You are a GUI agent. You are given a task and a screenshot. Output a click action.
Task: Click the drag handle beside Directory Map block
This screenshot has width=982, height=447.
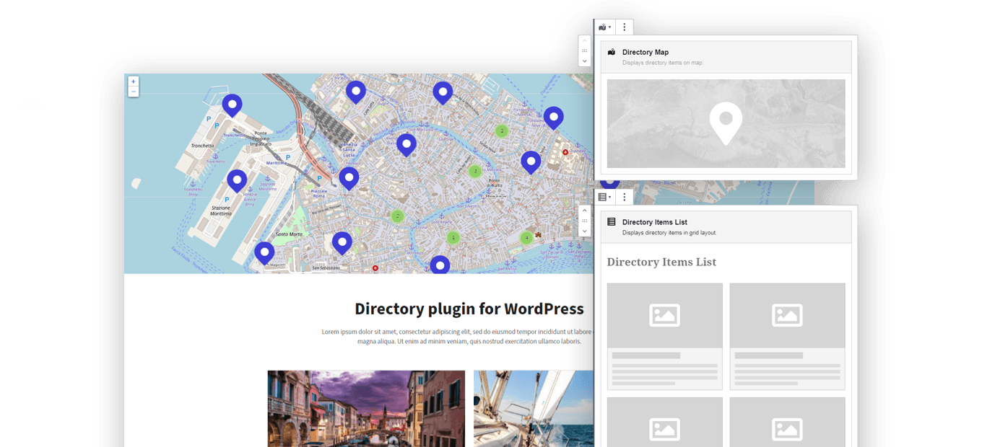tap(584, 50)
